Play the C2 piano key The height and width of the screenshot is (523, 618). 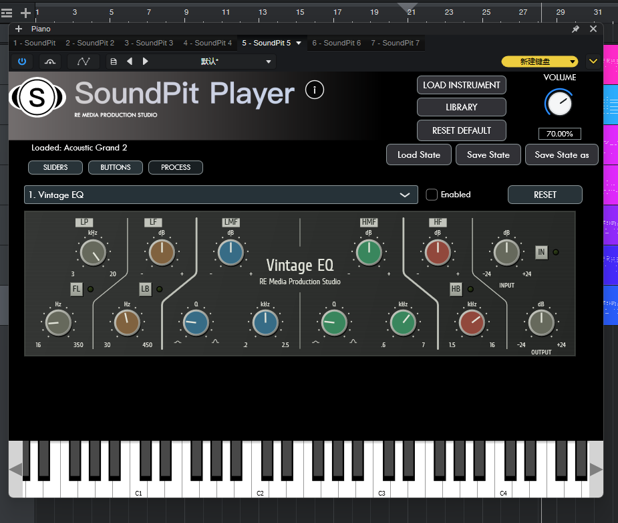[x=260, y=489]
